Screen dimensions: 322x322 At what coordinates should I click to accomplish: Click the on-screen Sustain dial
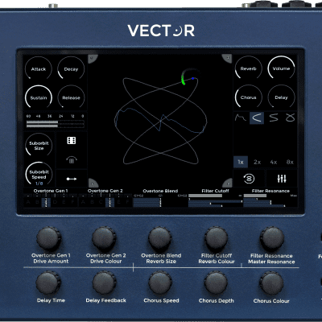(39, 97)
